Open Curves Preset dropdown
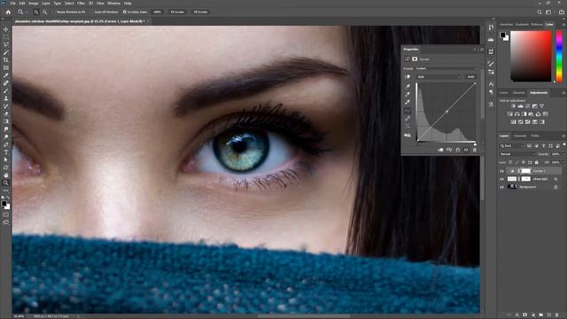The width and height of the screenshot is (567, 319). click(447, 68)
